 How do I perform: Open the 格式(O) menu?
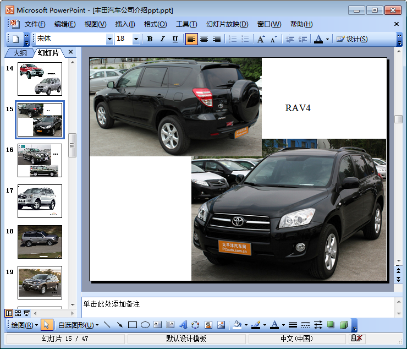point(155,24)
